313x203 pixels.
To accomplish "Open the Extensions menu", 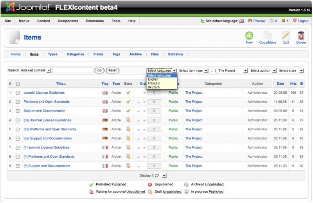I will [x=95, y=21].
